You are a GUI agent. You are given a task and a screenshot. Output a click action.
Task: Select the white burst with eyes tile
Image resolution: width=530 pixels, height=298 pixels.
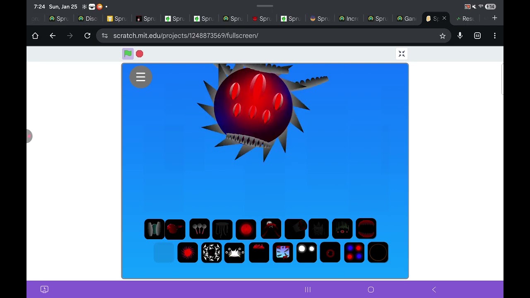(234, 252)
